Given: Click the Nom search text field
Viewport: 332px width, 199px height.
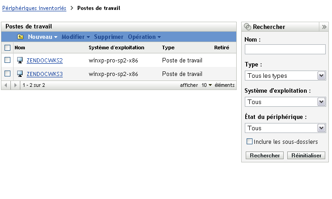Looking at the screenshot, I should (x=285, y=49).
